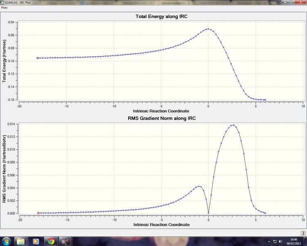The width and height of the screenshot is (307, 246).
Task: Click the GaussView taskbar icon
Action: 65,241
